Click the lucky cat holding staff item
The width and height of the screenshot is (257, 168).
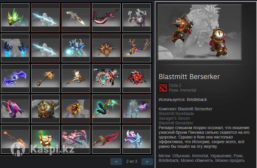[x=46, y=139]
